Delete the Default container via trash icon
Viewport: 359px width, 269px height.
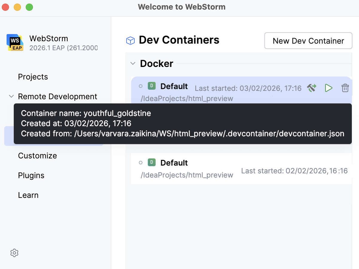345,88
